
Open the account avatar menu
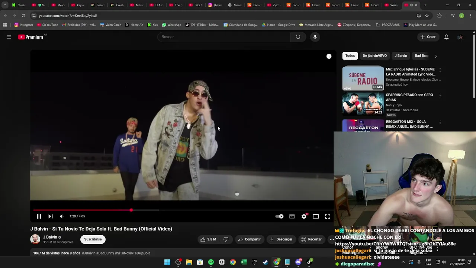pyautogui.click(x=460, y=37)
